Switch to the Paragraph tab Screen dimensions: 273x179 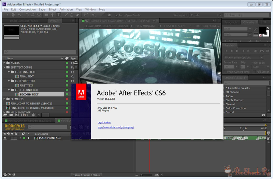(x=231, y=22)
